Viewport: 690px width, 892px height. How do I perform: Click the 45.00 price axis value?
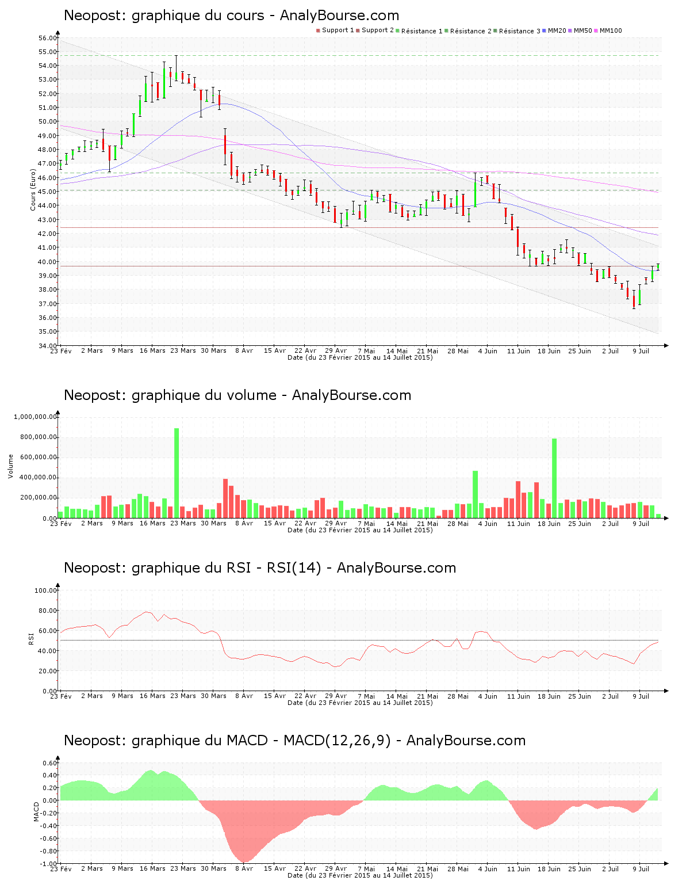click(48, 192)
